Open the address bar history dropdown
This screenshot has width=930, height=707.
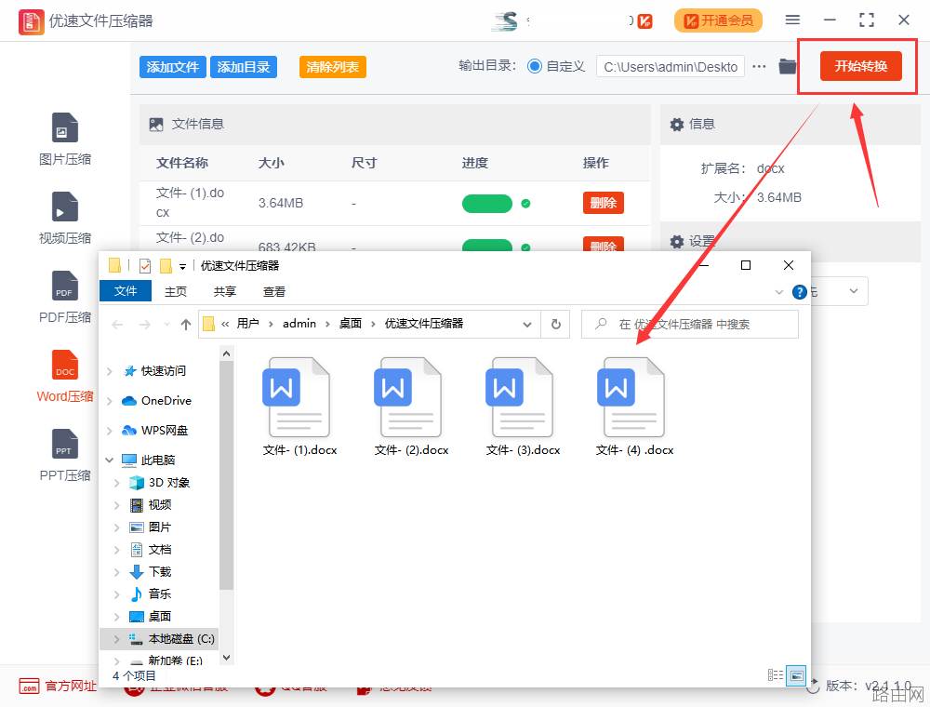click(526, 325)
